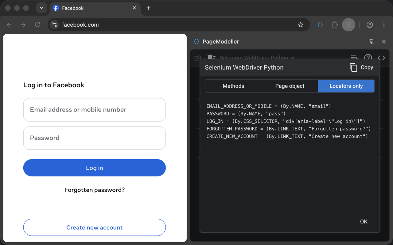Open the Forgotten password? link

pos(95,190)
